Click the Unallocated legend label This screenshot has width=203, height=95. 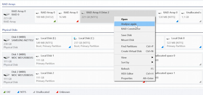pyautogui.click(x=43, y=92)
